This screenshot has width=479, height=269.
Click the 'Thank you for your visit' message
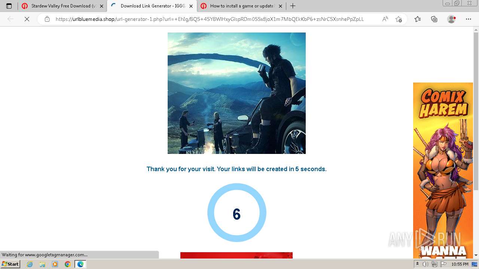(237, 169)
